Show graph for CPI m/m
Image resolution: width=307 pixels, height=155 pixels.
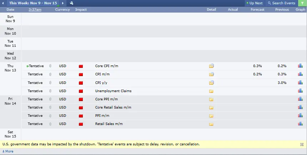pos(300,74)
